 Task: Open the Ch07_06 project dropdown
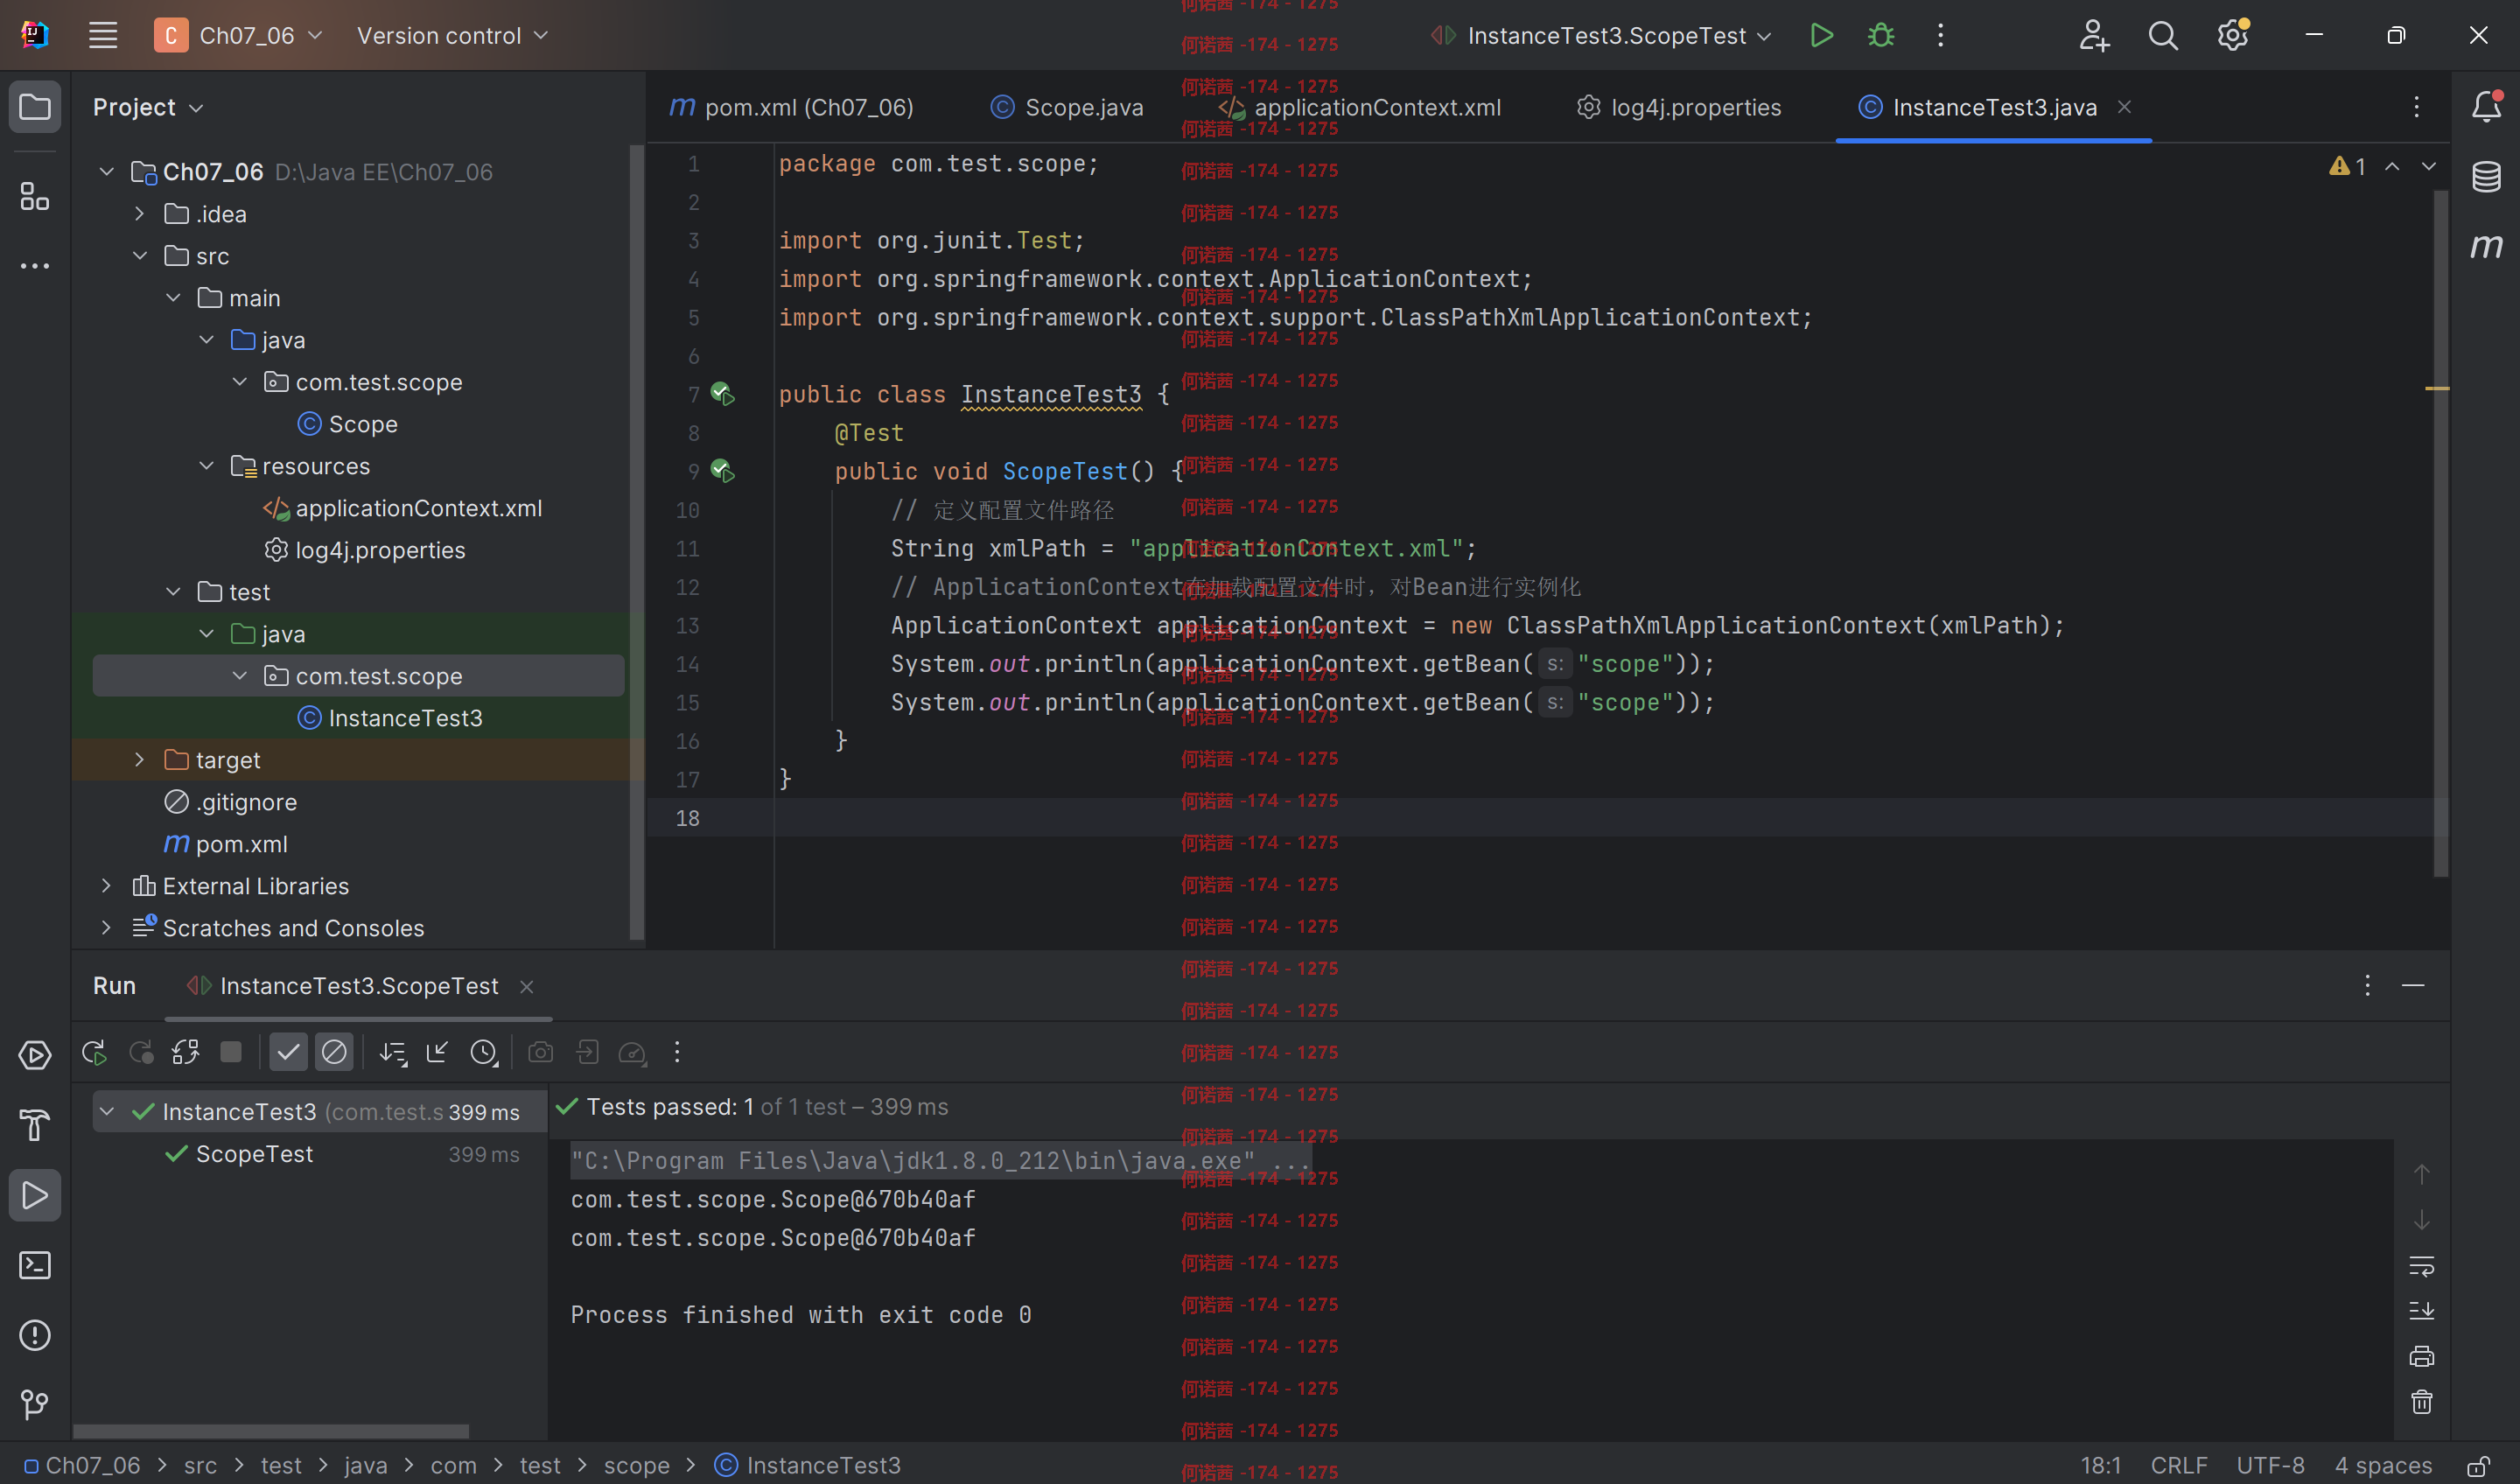click(238, 36)
